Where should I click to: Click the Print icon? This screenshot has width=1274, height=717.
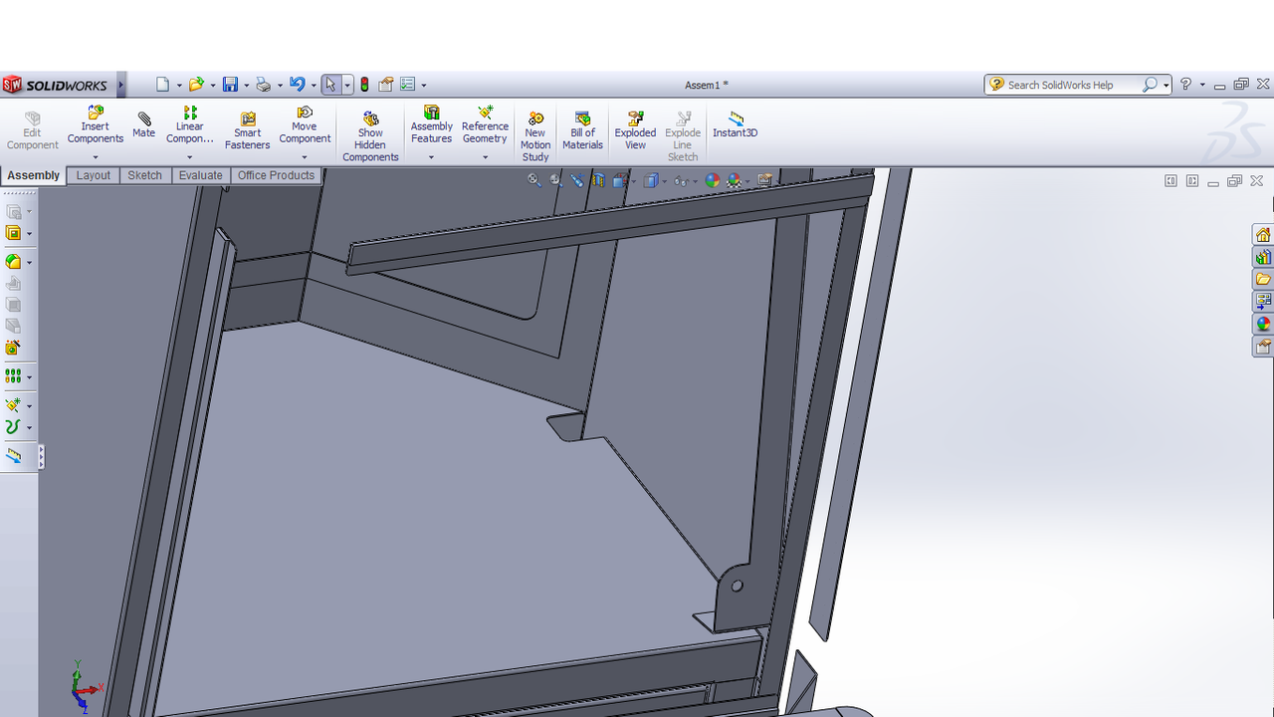click(x=263, y=85)
